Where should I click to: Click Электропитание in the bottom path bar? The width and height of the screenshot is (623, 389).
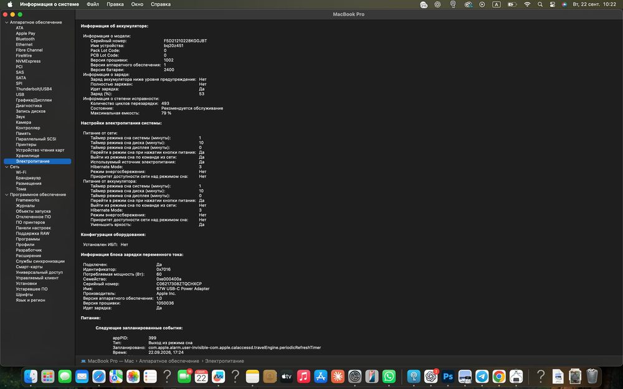click(x=224, y=361)
